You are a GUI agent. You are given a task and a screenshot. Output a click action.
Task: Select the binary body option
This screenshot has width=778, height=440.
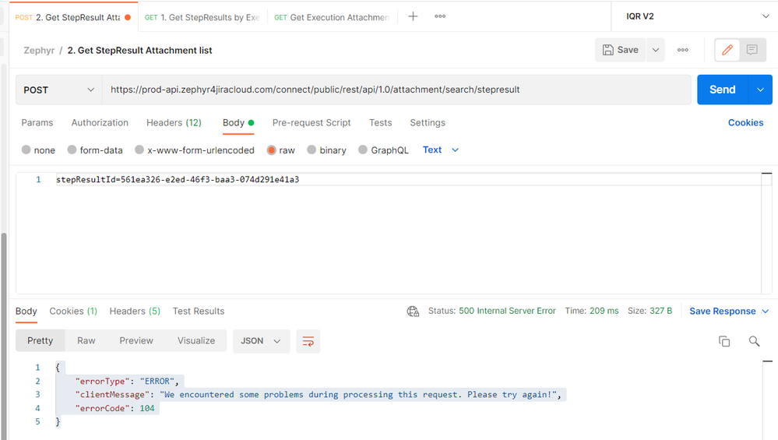[x=326, y=150]
